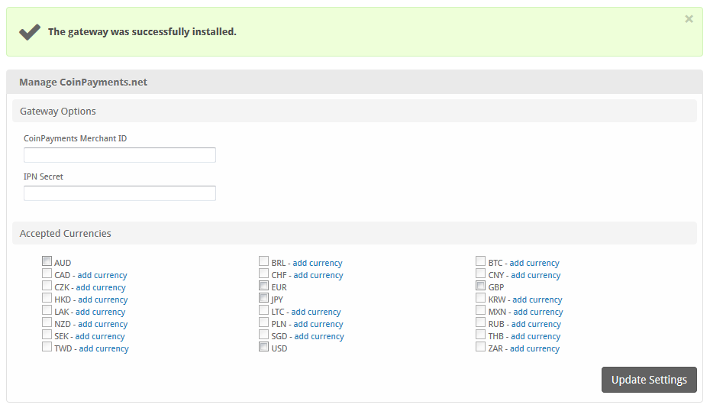Click the IPN Secret input field
The height and width of the screenshot is (408, 710).
coord(120,193)
